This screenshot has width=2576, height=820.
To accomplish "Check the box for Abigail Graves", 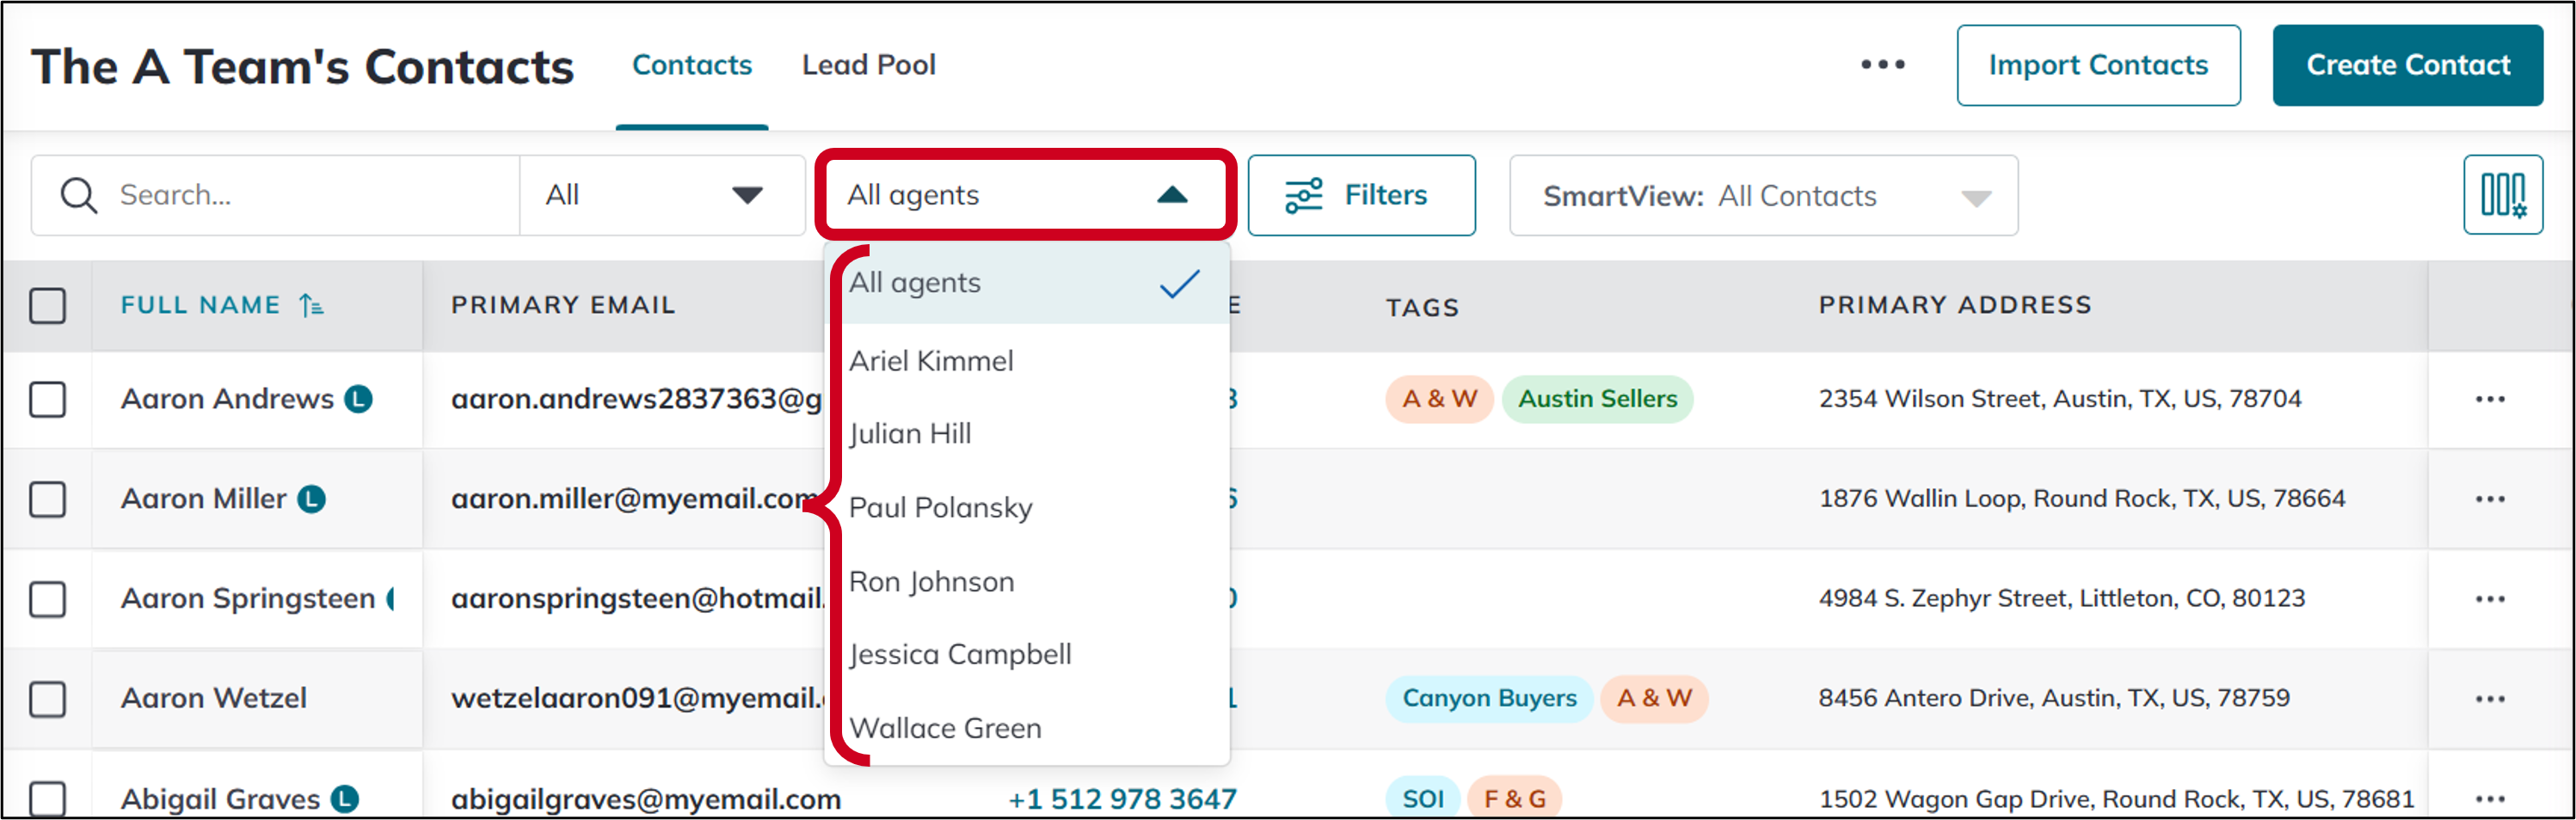I will [48, 799].
